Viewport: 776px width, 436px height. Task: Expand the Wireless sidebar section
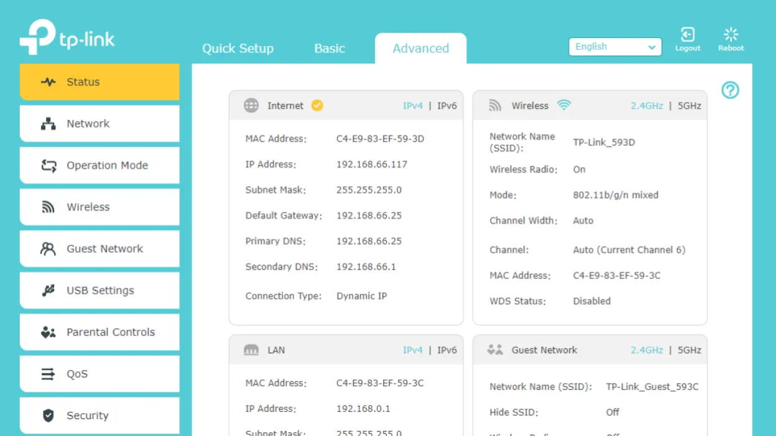click(99, 207)
